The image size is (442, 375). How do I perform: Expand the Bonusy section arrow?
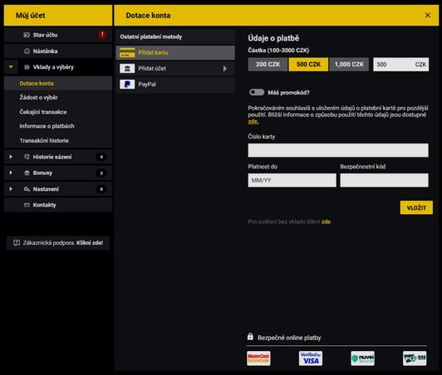click(11, 173)
